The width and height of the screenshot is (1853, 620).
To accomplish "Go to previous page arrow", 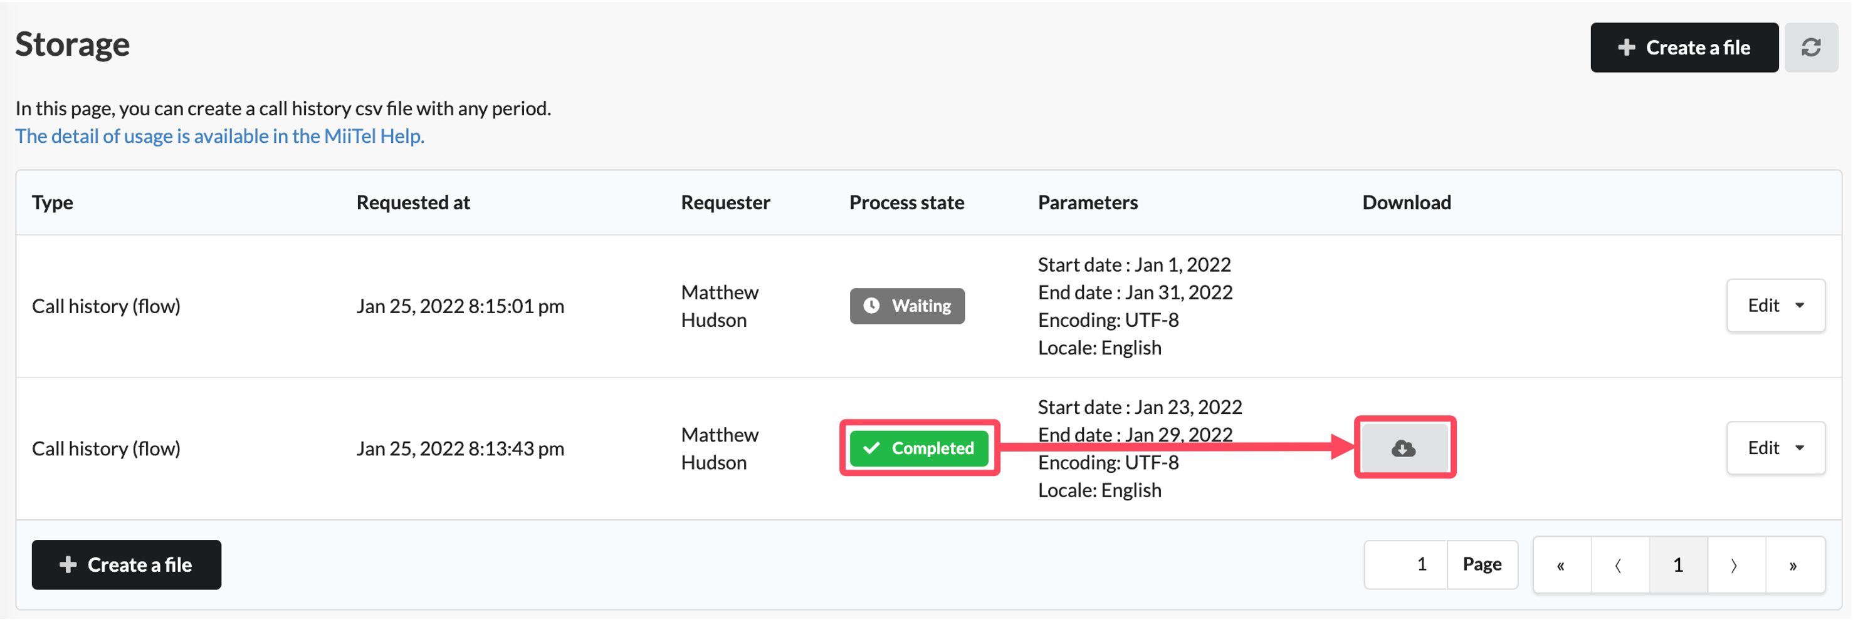I will click(x=1620, y=566).
